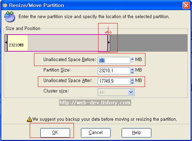Click the Partition Size label
Viewport: 192px width, 141px height.
click(57, 70)
